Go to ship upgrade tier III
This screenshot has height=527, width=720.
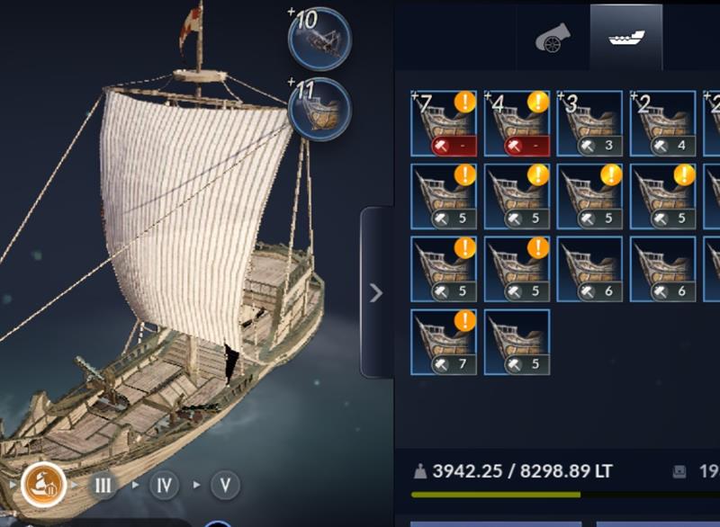click(x=103, y=485)
